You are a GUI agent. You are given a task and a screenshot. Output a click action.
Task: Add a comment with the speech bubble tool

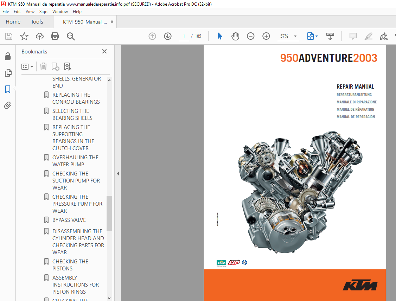[x=353, y=36]
